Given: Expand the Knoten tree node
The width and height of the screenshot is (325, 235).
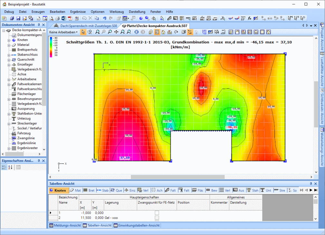Looking at the screenshot, I should 9,40.
